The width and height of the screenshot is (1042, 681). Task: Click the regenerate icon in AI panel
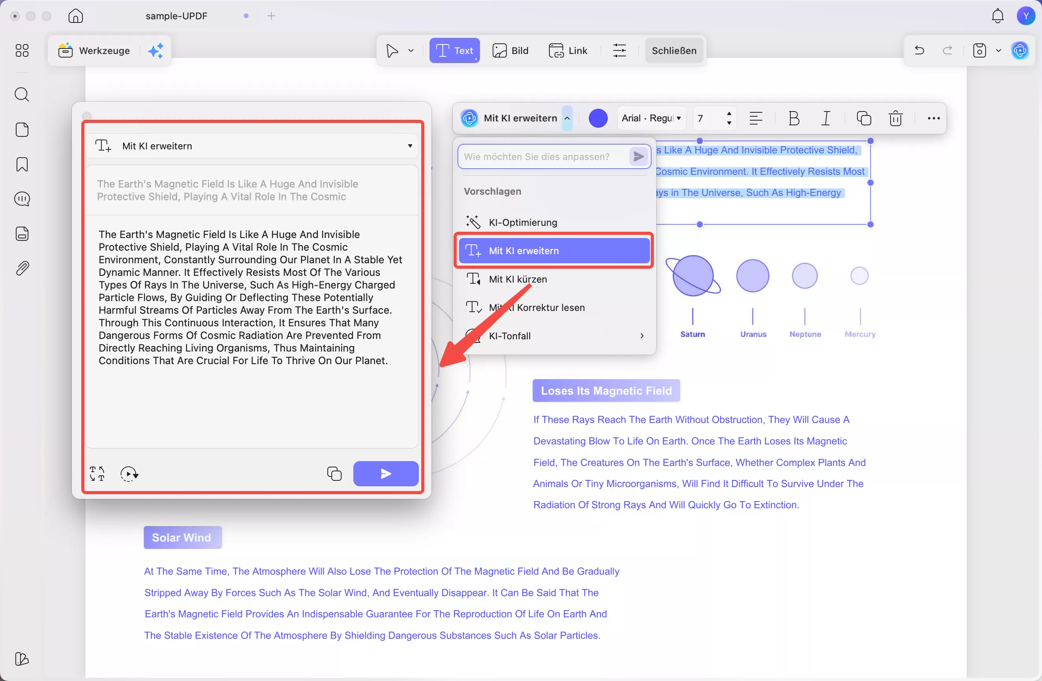click(x=129, y=474)
